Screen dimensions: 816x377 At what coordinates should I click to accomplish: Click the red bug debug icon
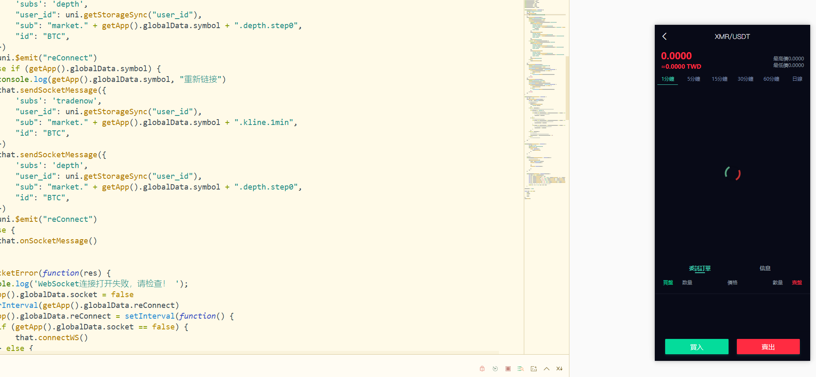coord(482,369)
